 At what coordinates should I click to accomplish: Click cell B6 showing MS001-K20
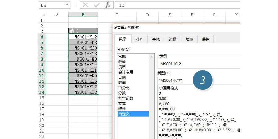pyautogui.click(x=83, y=48)
